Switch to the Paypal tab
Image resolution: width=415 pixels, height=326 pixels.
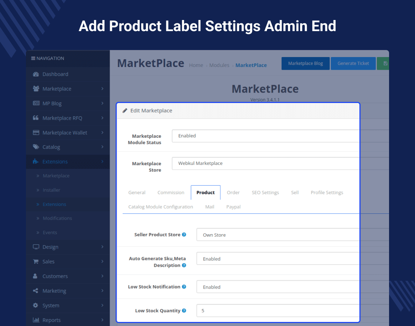233,207
